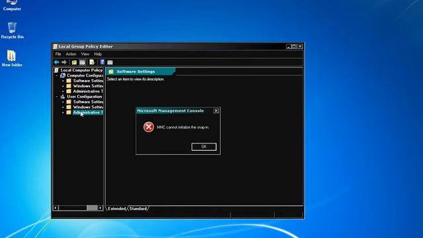
Task: Collapse the Computer Configuration node
Action: point(57,75)
